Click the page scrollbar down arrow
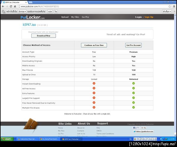 175,135
